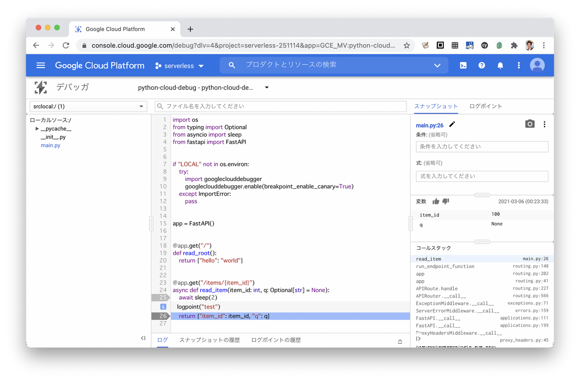Select the q variable row

tap(482, 224)
